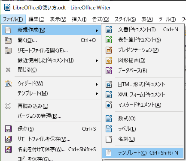Image resolution: width=186 pixels, height=161 pixels.
Task: Expand the ウィザード(W) submenu arrow
Action: pos(97,84)
